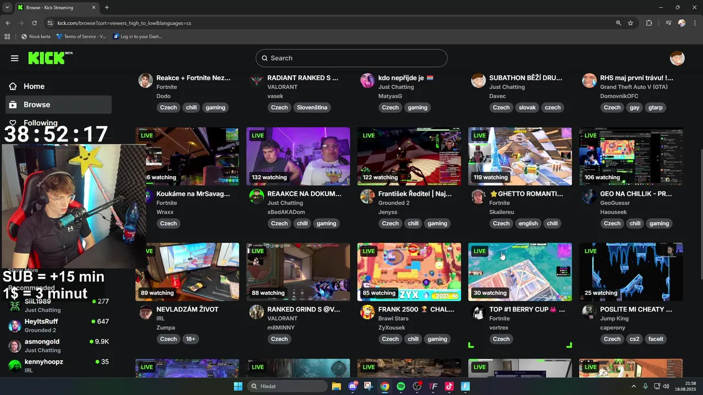Click the Windows Hledat search box
703x395 pixels.
pos(287,386)
